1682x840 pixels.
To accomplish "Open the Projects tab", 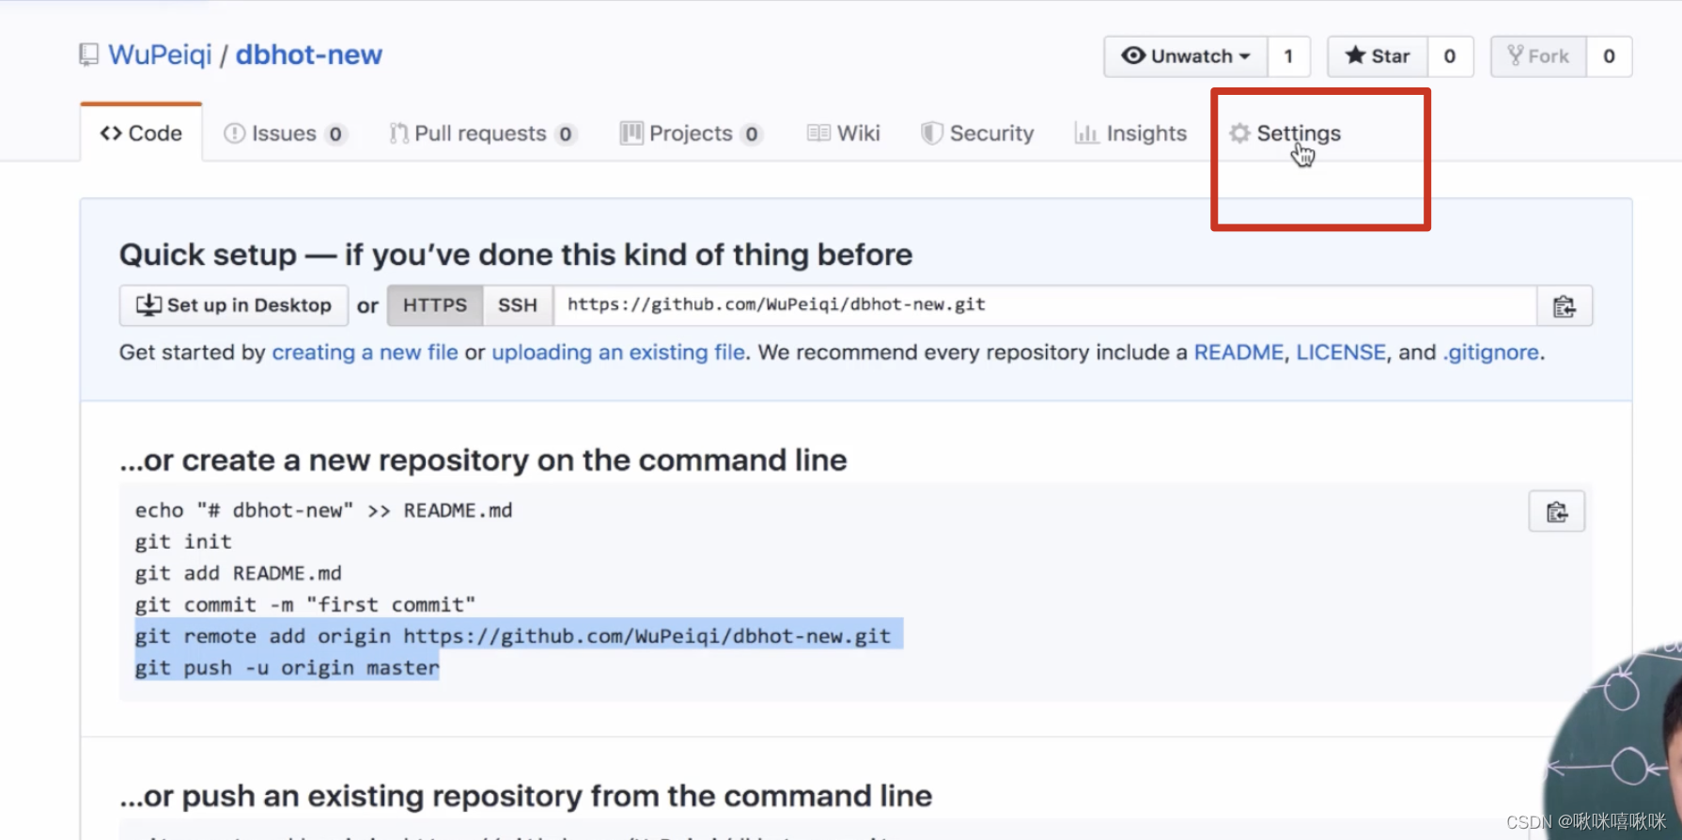I will (x=691, y=133).
